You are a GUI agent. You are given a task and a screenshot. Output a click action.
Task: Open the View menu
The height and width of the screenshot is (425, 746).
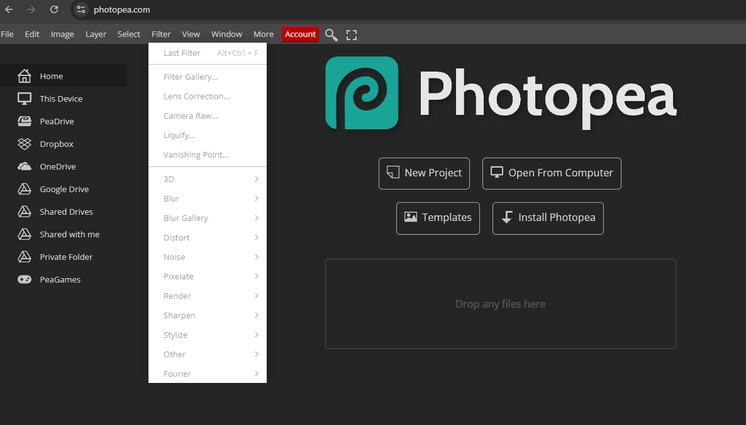point(191,34)
